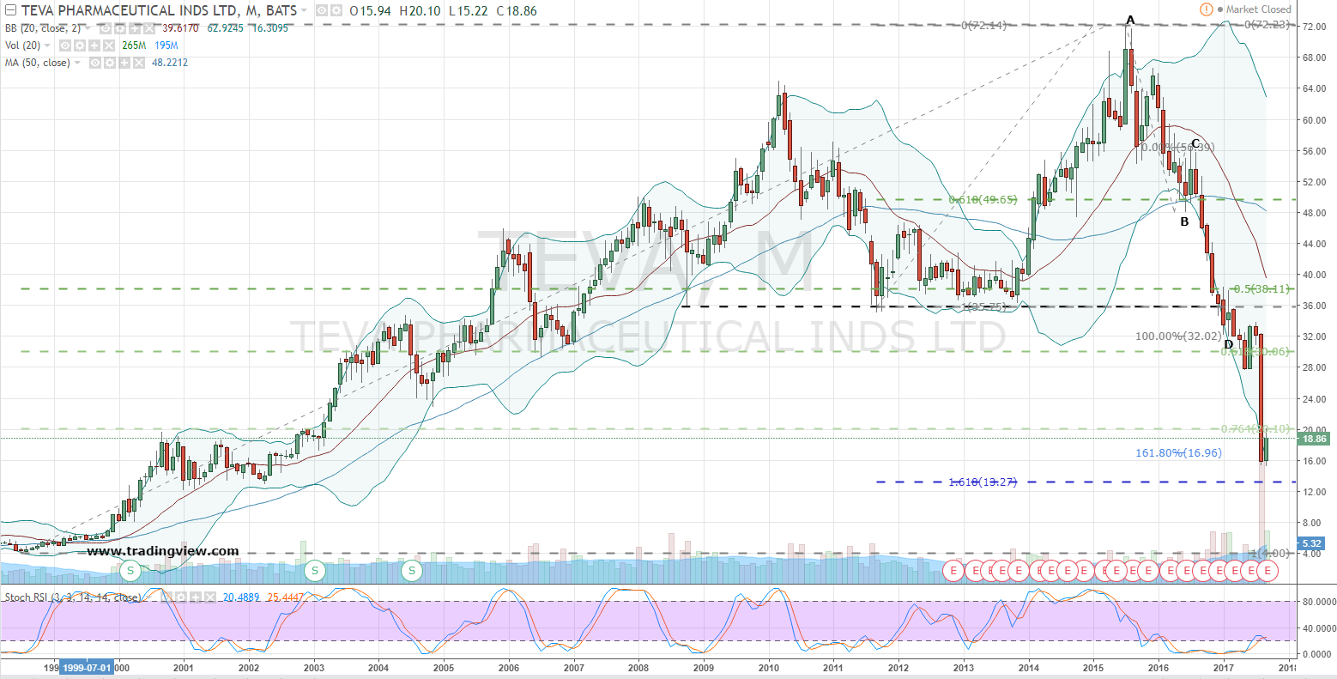The height and width of the screenshot is (679, 1337).
Task: Click the volume value 265M
Action: point(133,45)
